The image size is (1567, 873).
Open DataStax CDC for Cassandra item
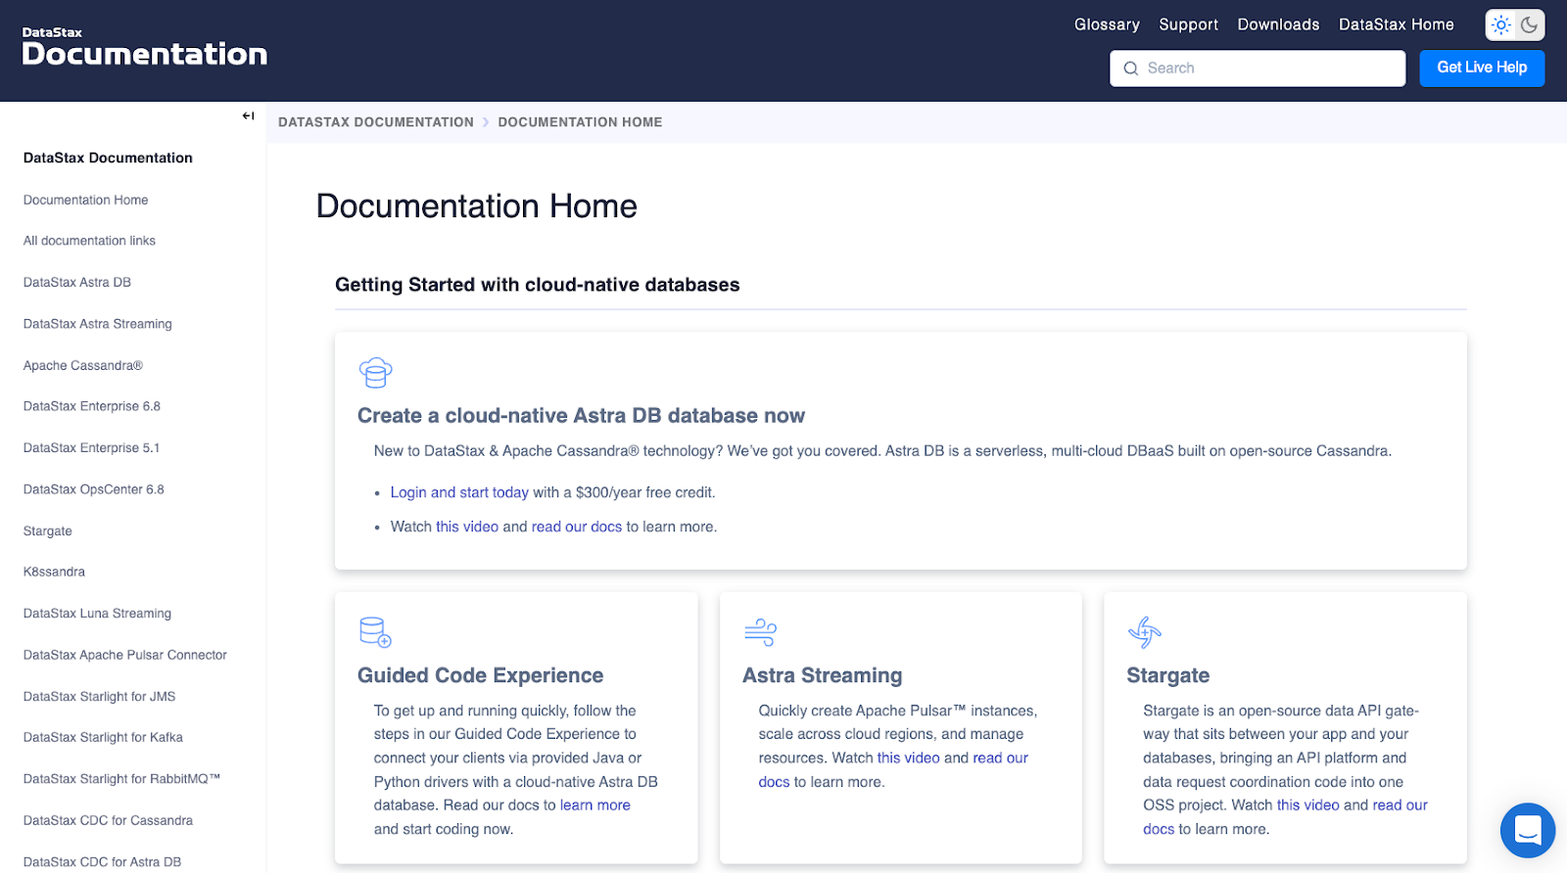(x=108, y=820)
